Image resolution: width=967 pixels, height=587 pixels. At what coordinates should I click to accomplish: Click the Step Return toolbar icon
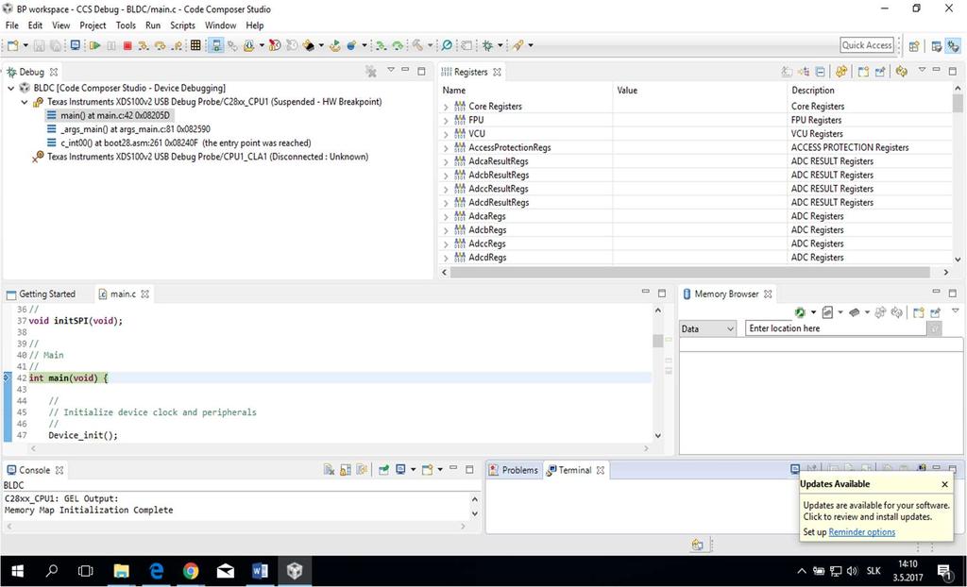[x=177, y=45]
